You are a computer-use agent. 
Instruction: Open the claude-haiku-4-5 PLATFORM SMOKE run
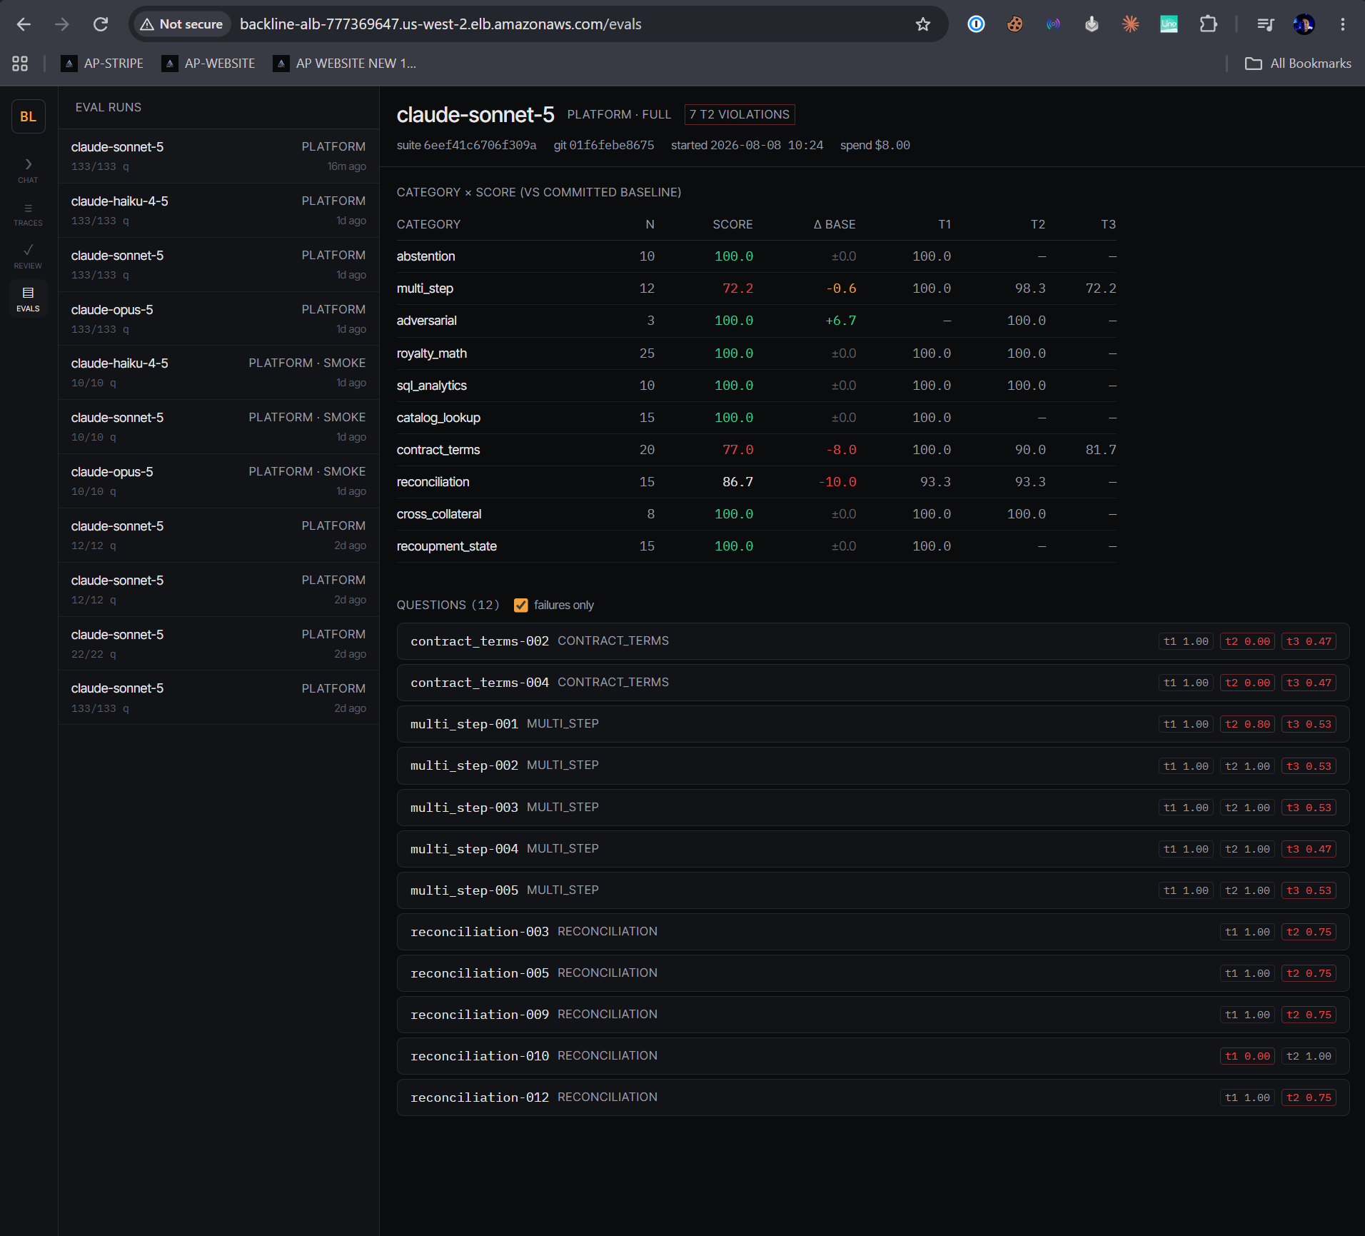[218, 373]
